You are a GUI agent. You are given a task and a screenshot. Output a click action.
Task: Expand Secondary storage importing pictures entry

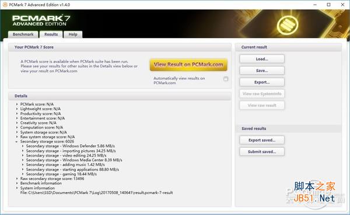click(x=23, y=151)
